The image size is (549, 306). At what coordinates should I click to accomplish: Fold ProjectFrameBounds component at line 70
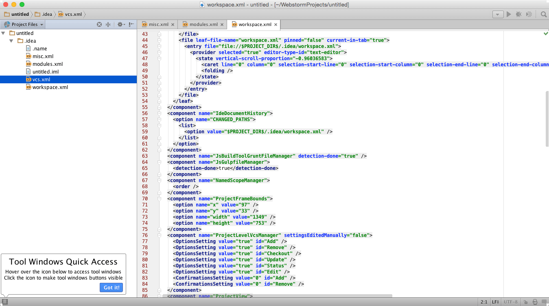coord(159,199)
